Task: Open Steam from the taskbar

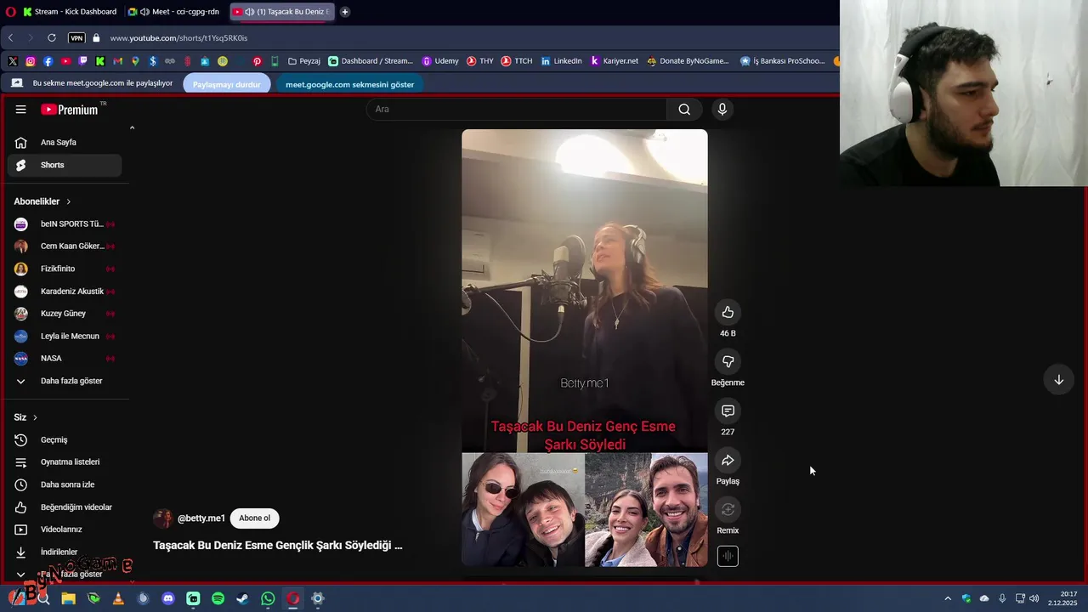Action: pyautogui.click(x=243, y=598)
